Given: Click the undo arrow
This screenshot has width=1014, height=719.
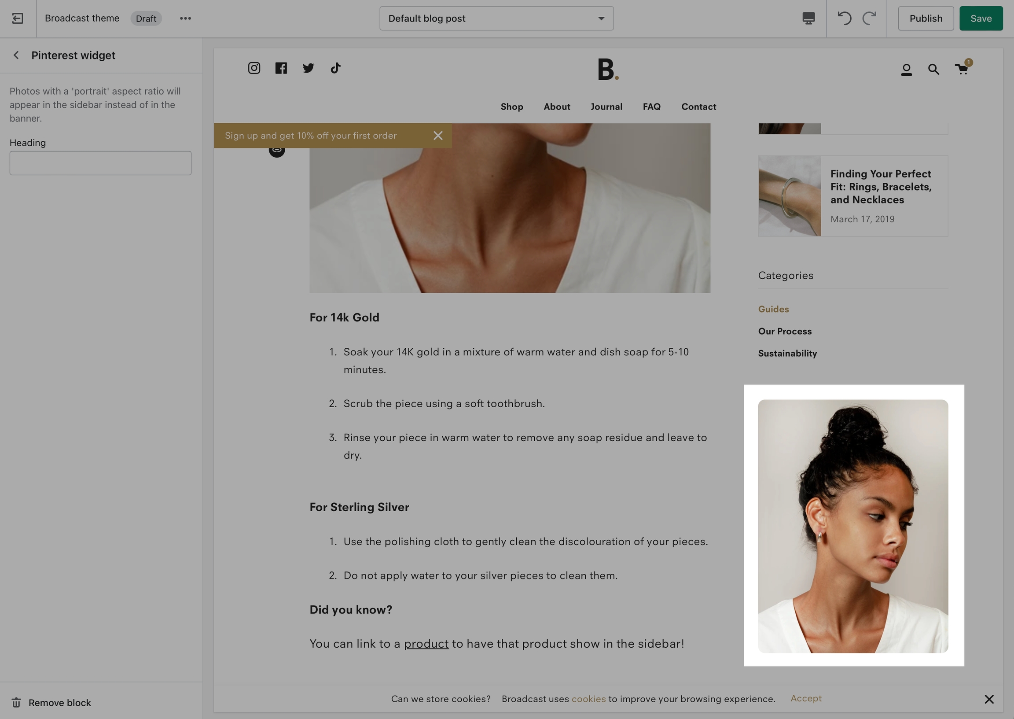Looking at the screenshot, I should (844, 18).
